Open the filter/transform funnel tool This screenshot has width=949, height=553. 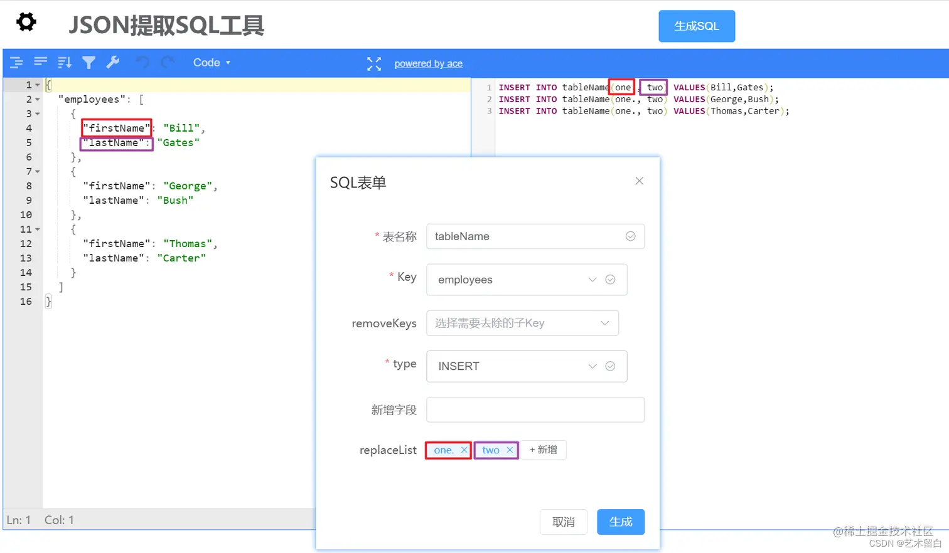point(89,62)
